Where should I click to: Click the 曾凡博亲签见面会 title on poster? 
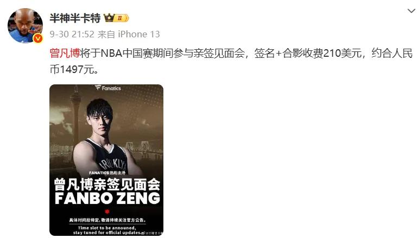tap(107, 184)
